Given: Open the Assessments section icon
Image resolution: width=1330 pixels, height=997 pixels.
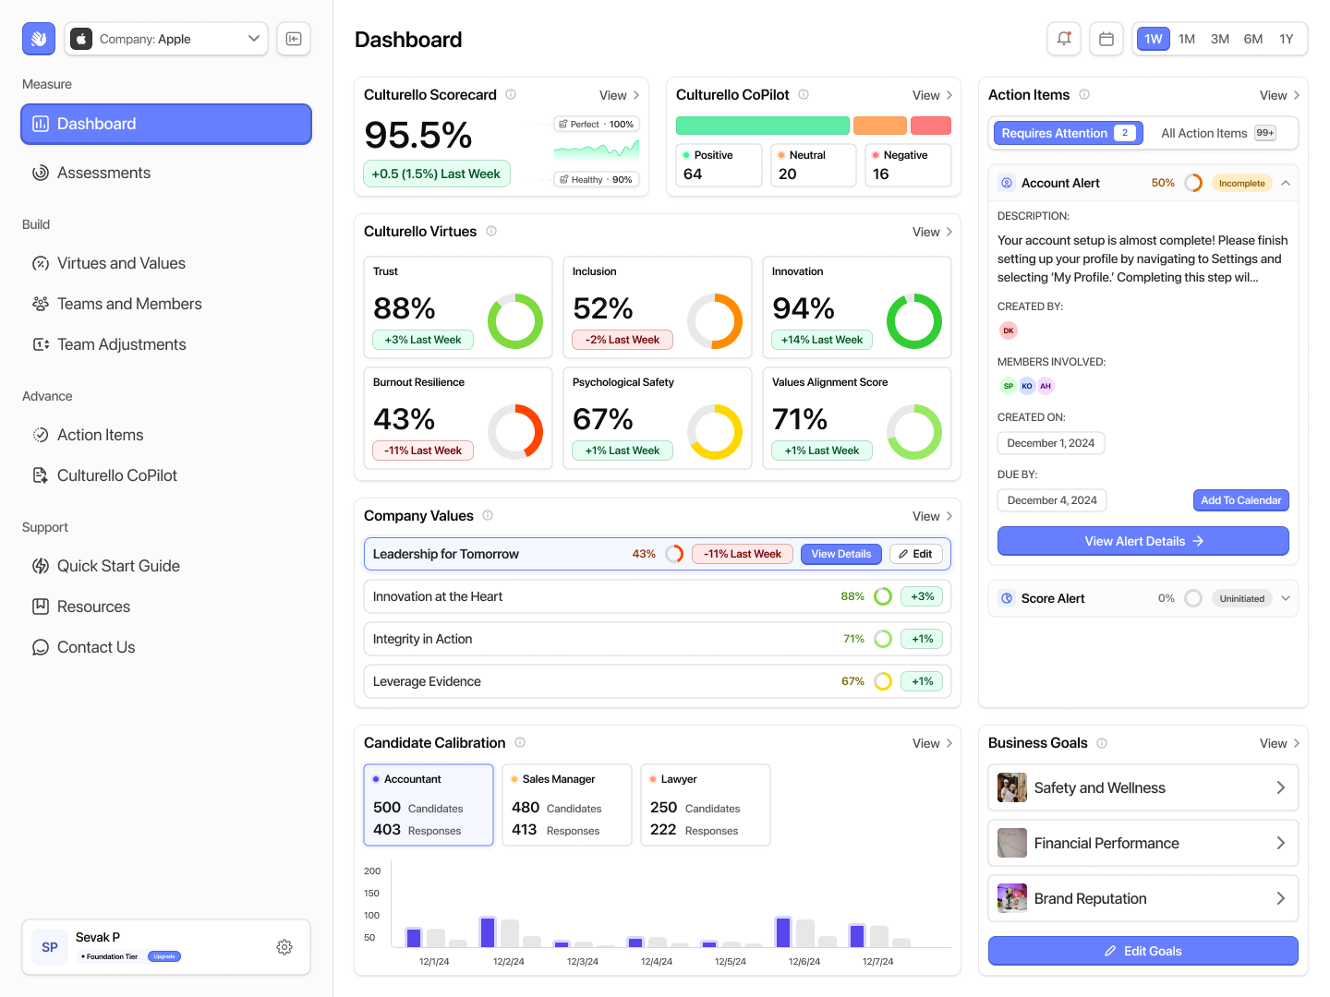Looking at the screenshot, I should [x=41, y=173].
